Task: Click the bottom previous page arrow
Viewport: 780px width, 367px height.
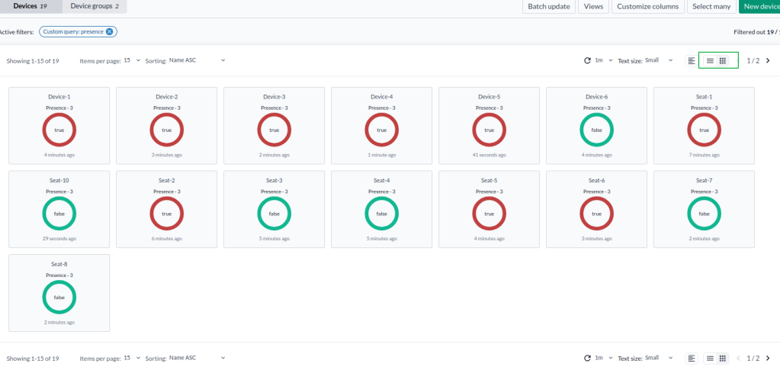Action: coord(737,358)
